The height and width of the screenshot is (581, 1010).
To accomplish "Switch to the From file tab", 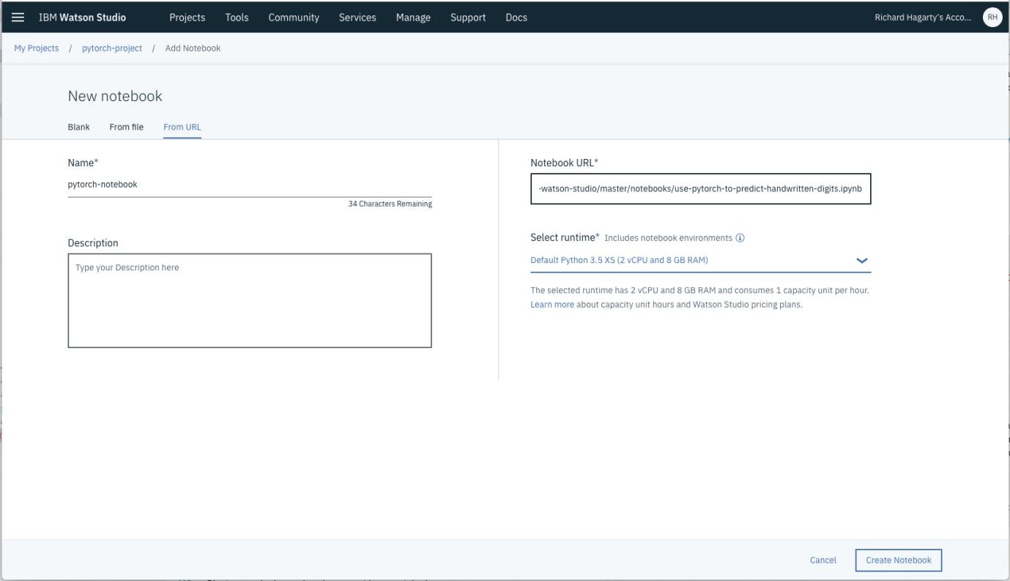I will click(x=127, y=126).
